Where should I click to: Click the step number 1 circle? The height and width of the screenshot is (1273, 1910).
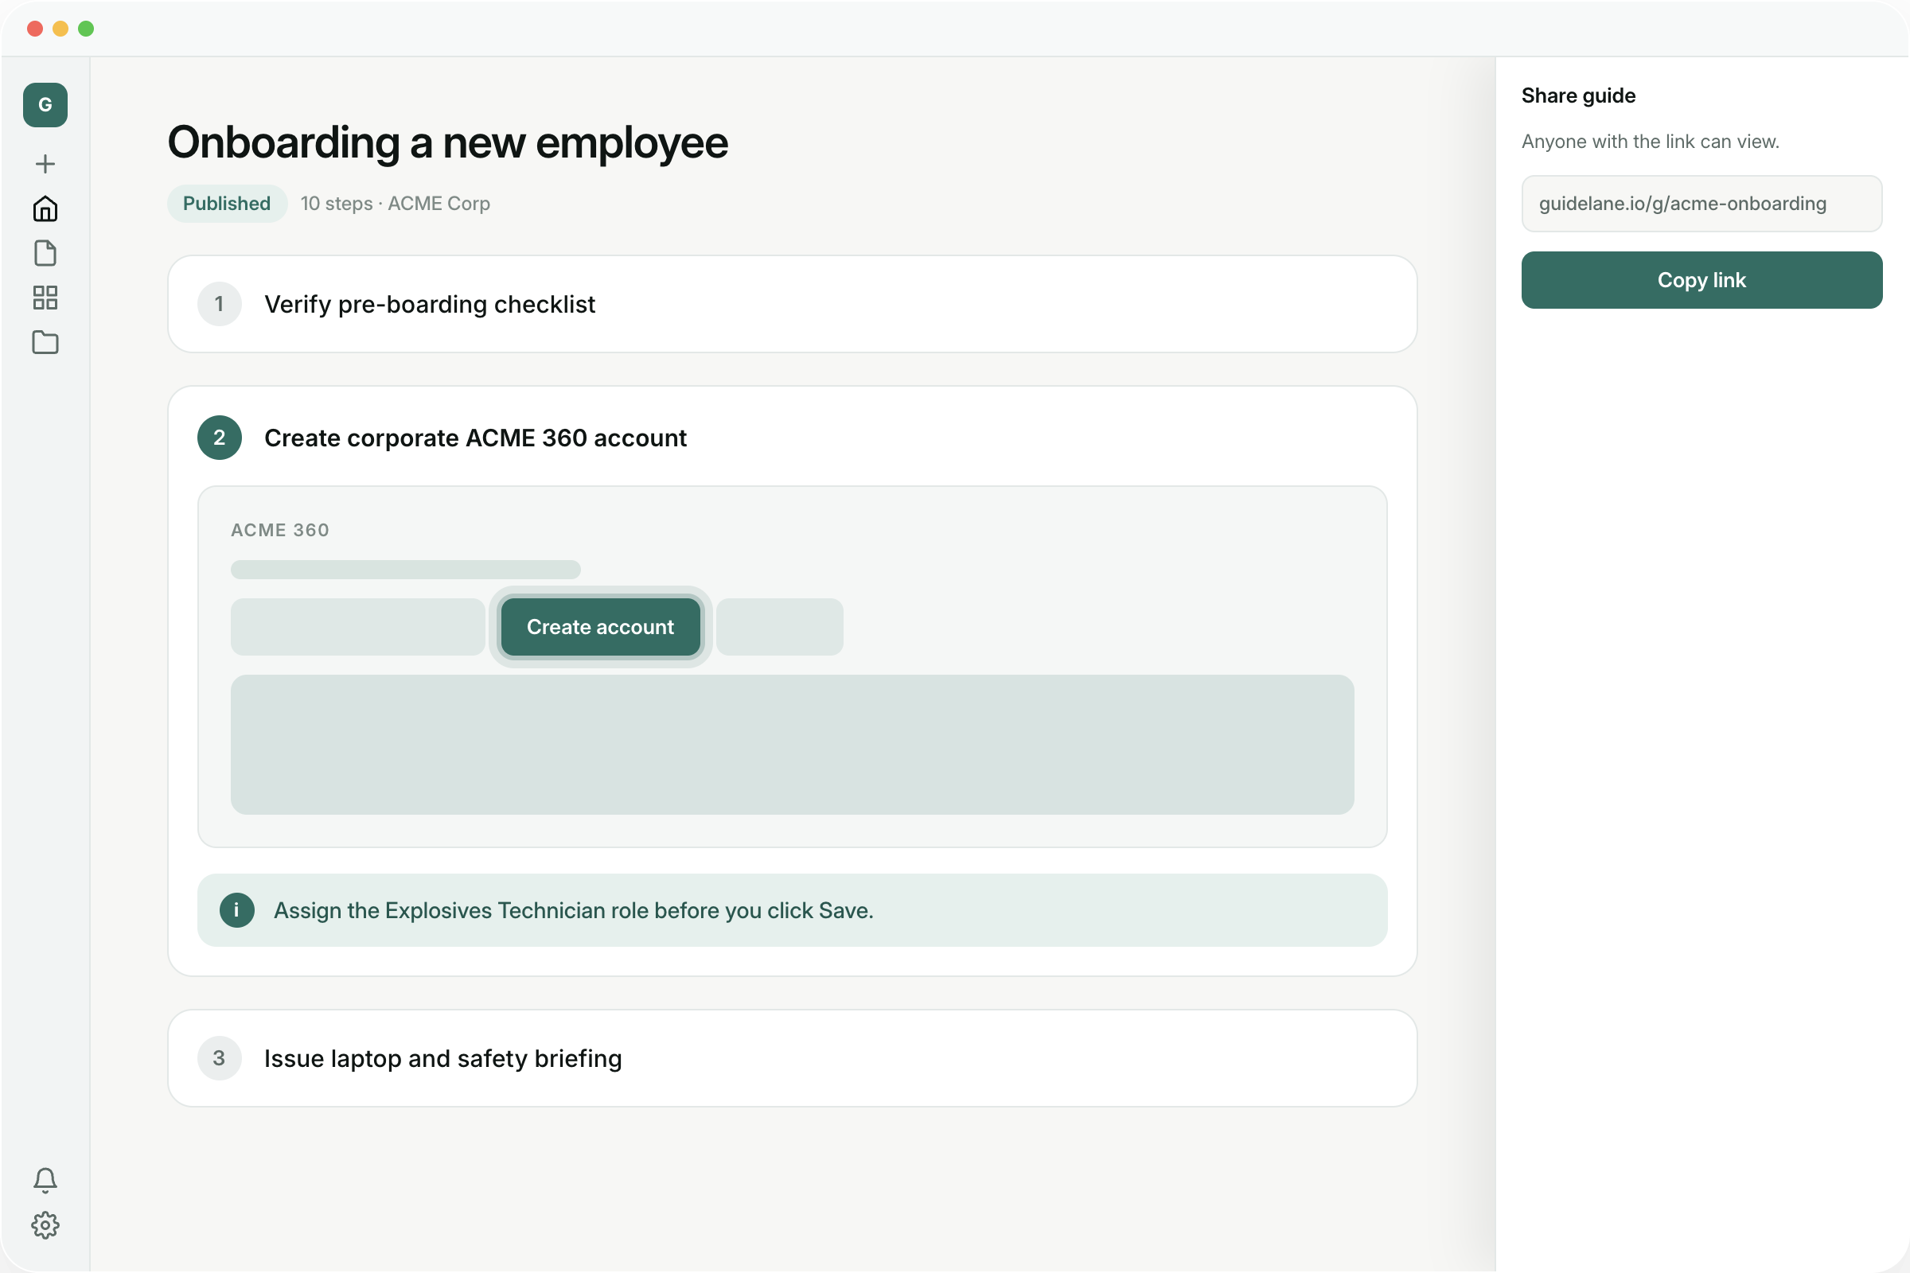click(x=220, y=305)
